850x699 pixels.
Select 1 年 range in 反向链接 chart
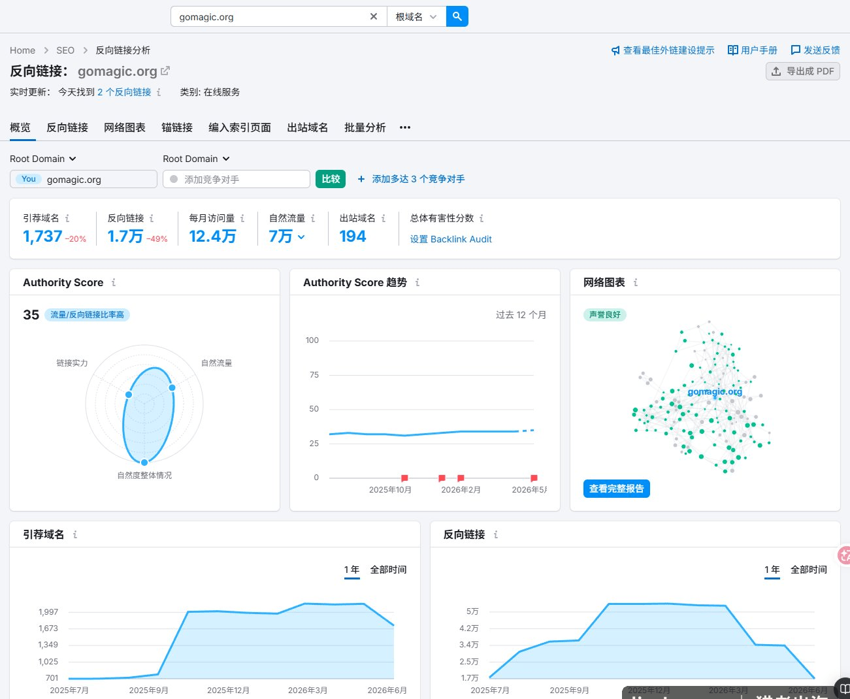point(772,570)
